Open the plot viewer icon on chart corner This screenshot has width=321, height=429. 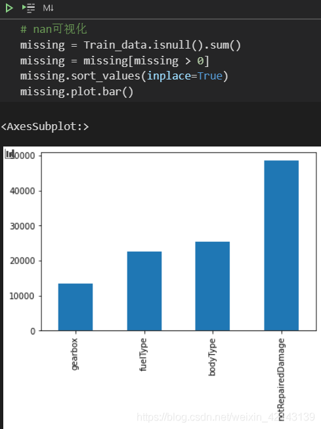pyautogui.click(x=10, y=154)
